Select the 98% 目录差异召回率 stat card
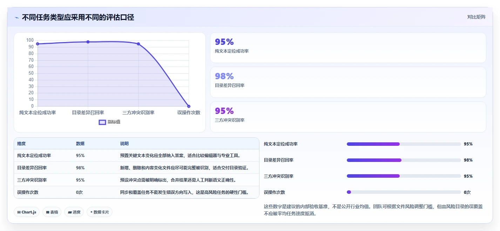The height and width of the screenshot is (231, 500). [x=348, y=82]
